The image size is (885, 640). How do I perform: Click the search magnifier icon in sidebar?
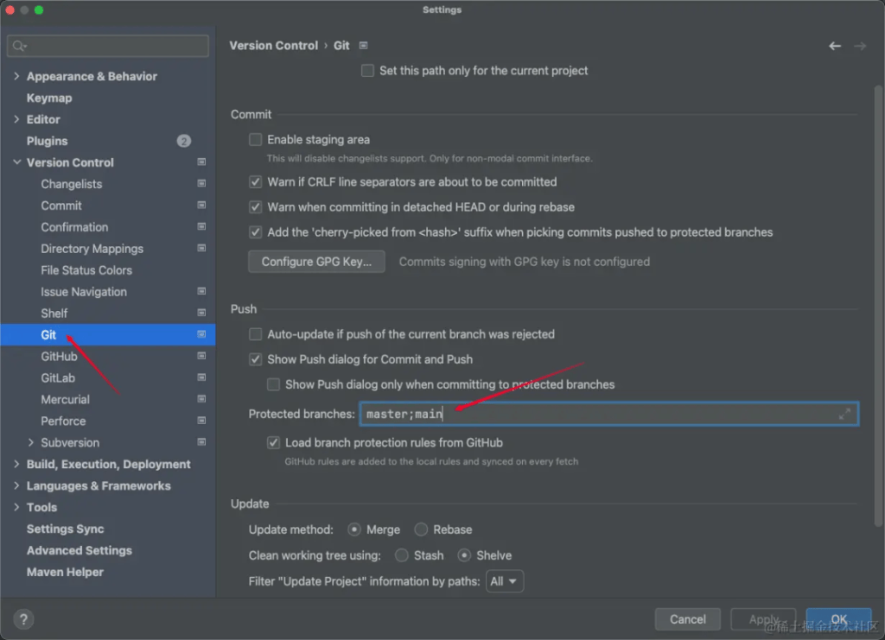(19, 46)
